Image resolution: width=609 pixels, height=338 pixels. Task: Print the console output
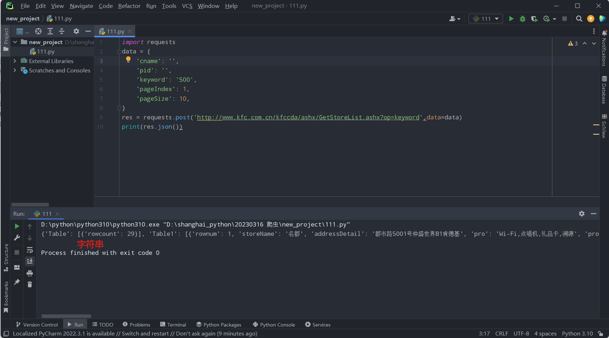click(x=30, y=273)
